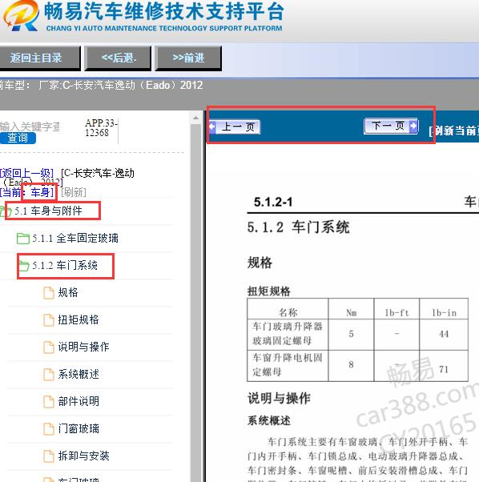Click the page icon beside 系统概述

(x=49, y=375)
